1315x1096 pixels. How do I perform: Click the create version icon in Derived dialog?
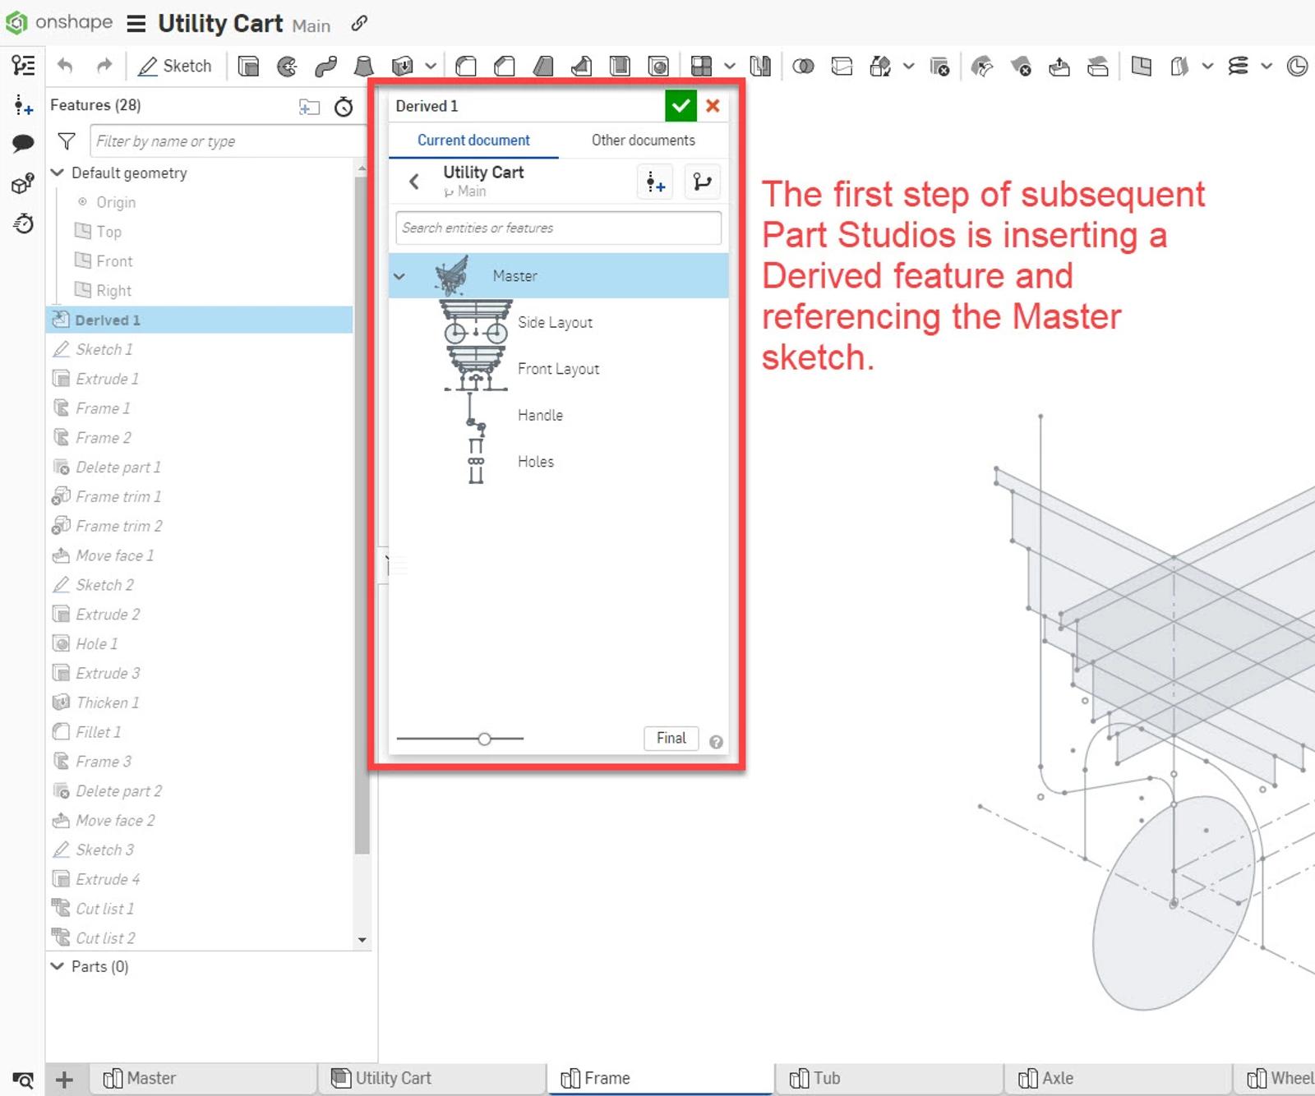point(655,182)
